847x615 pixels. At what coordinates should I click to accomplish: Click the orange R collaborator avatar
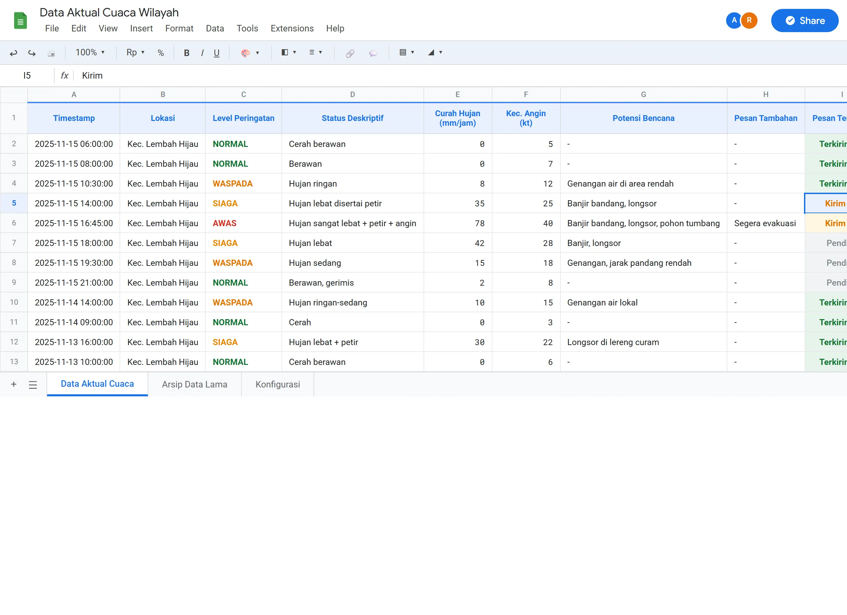pos(749,20)
